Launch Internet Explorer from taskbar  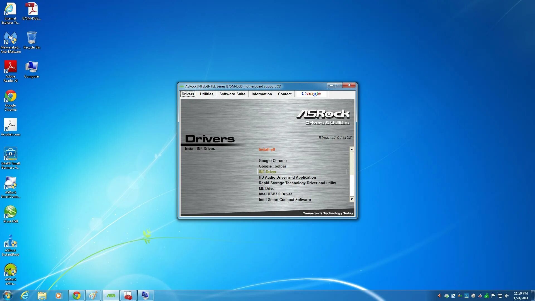tap(25, 295)
